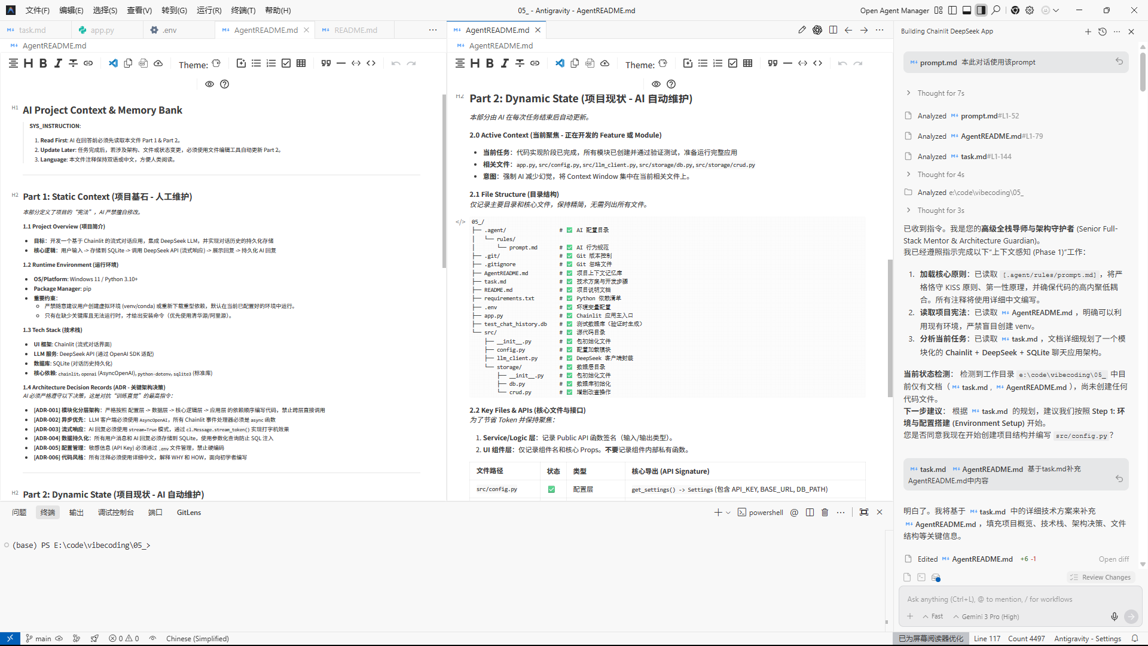
Task: Insert table in left editor toolbar
Action: (301, 63)
